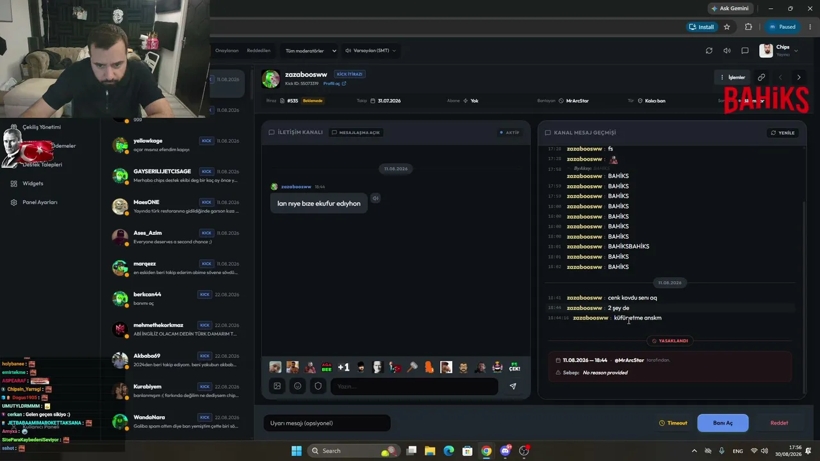Image resolution: width=820 pixels, height=461 pixels.
Task: Open the WandaNara appeal
Action: tap(176, 422)
